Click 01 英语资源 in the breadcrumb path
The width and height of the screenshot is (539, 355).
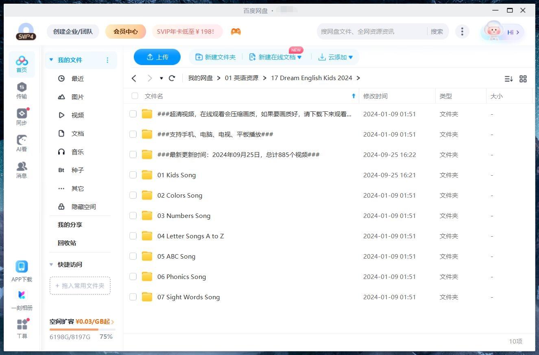click(242, 78)
